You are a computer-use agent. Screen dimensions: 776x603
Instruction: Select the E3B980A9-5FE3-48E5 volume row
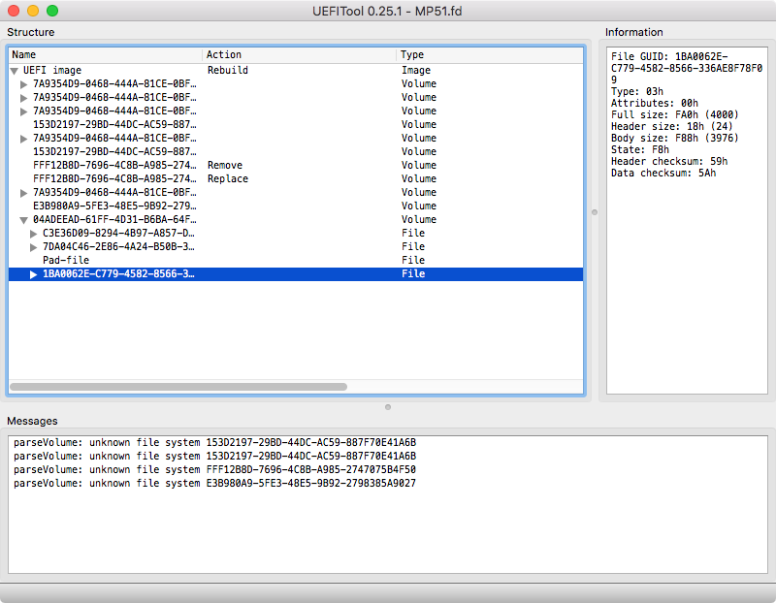coord(296,206)
